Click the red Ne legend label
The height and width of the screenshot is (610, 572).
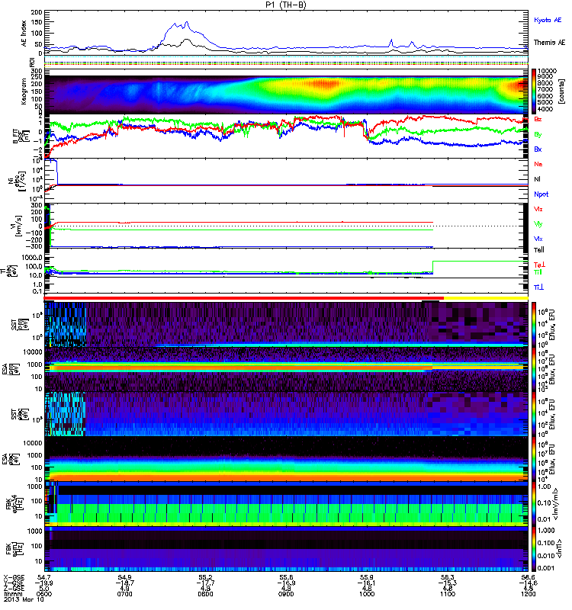coord(538,164)
